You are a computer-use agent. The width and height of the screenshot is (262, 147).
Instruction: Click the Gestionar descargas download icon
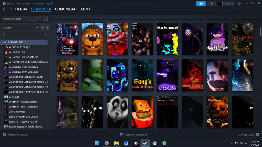click(x=121, y=135)
